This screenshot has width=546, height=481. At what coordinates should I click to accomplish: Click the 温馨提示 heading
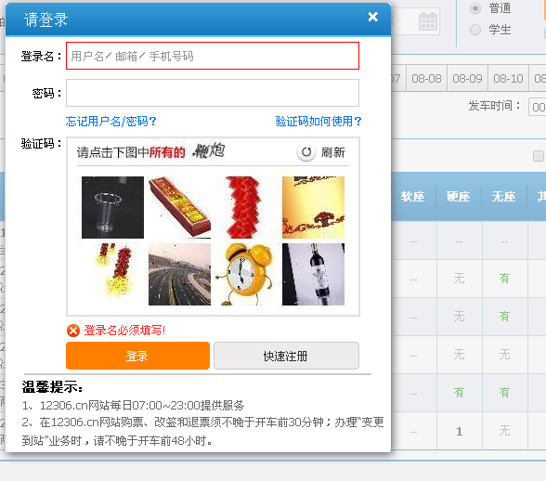pos(52,387)
